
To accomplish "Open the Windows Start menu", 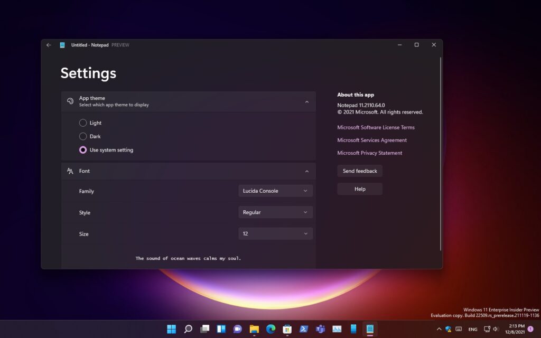I will (x=172, y=329).
